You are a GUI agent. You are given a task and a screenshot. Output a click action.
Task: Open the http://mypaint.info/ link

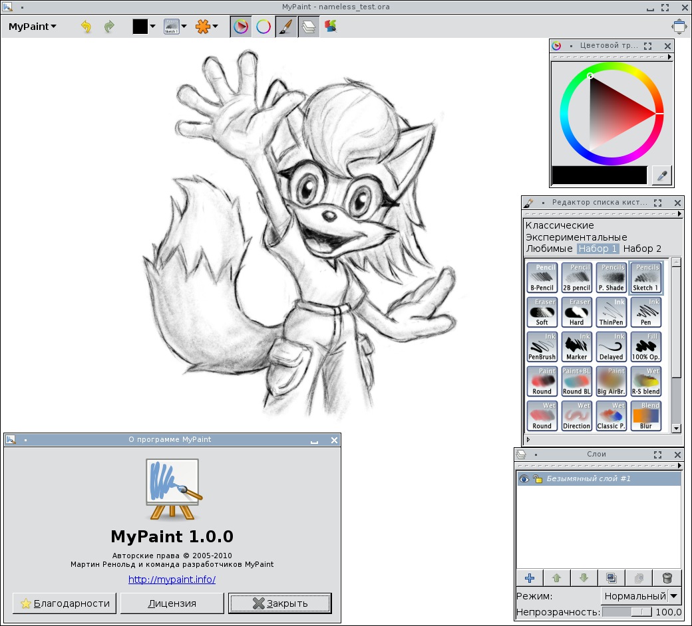pos(172,579)
